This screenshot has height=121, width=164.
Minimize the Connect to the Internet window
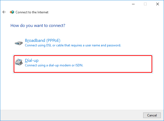point(133,4)
